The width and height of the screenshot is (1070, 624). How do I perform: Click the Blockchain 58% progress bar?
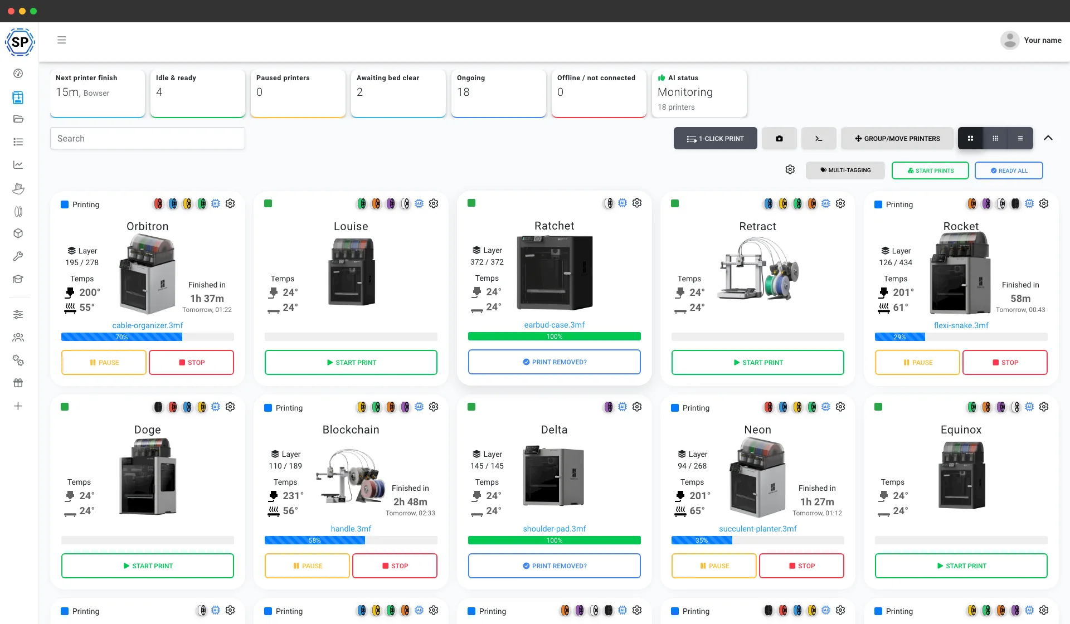[351, 540]
